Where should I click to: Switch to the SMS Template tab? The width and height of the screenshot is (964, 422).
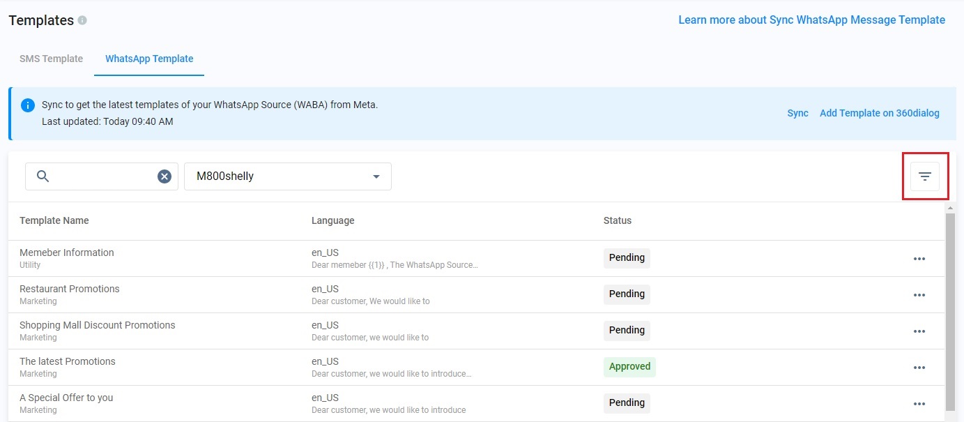51,59
